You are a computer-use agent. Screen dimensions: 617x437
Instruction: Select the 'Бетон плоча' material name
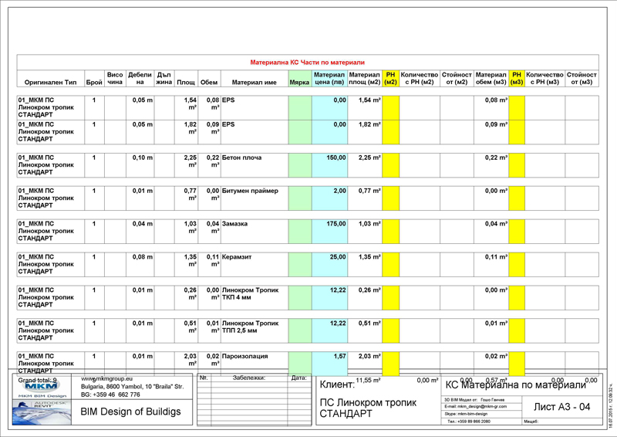coord(241,158)
